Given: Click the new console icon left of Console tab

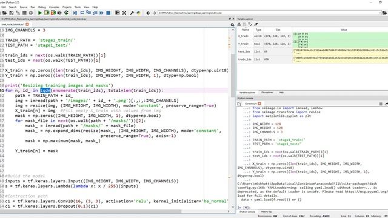Looking at the screenshot, I should coord(239,104).
